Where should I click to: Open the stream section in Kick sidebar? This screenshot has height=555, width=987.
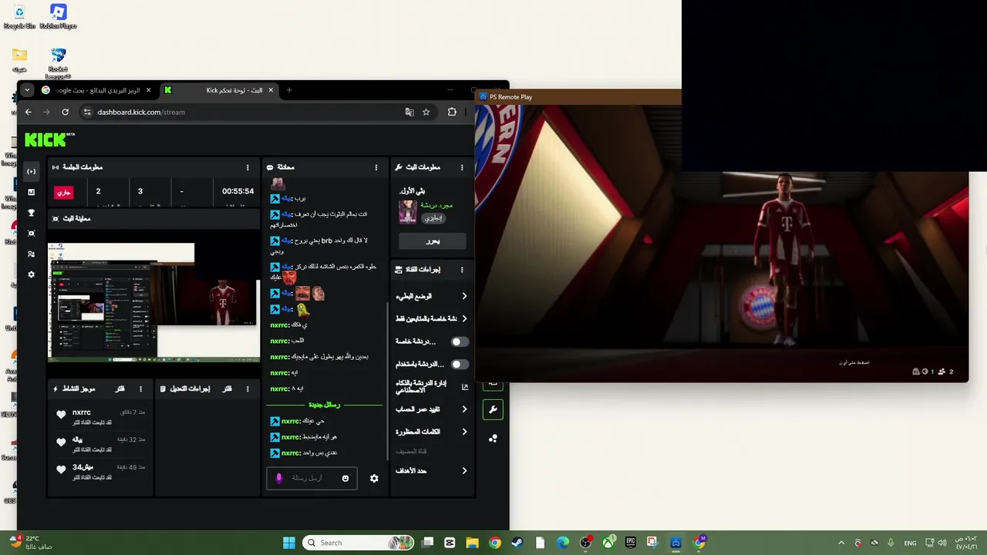31,171
